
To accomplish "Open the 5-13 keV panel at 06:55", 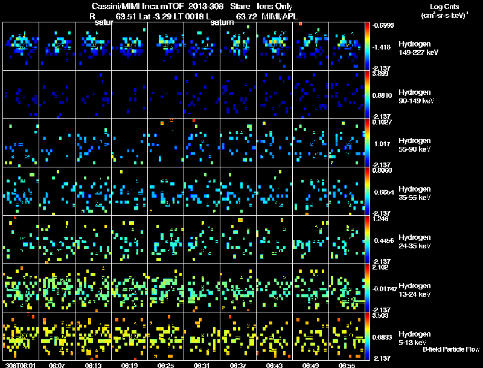I will pyautogui.click(x=347, y=336).
